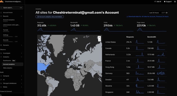Click the 25.13 MB France bandwidth
The image size is (177, 96).
tap(151, 61)
